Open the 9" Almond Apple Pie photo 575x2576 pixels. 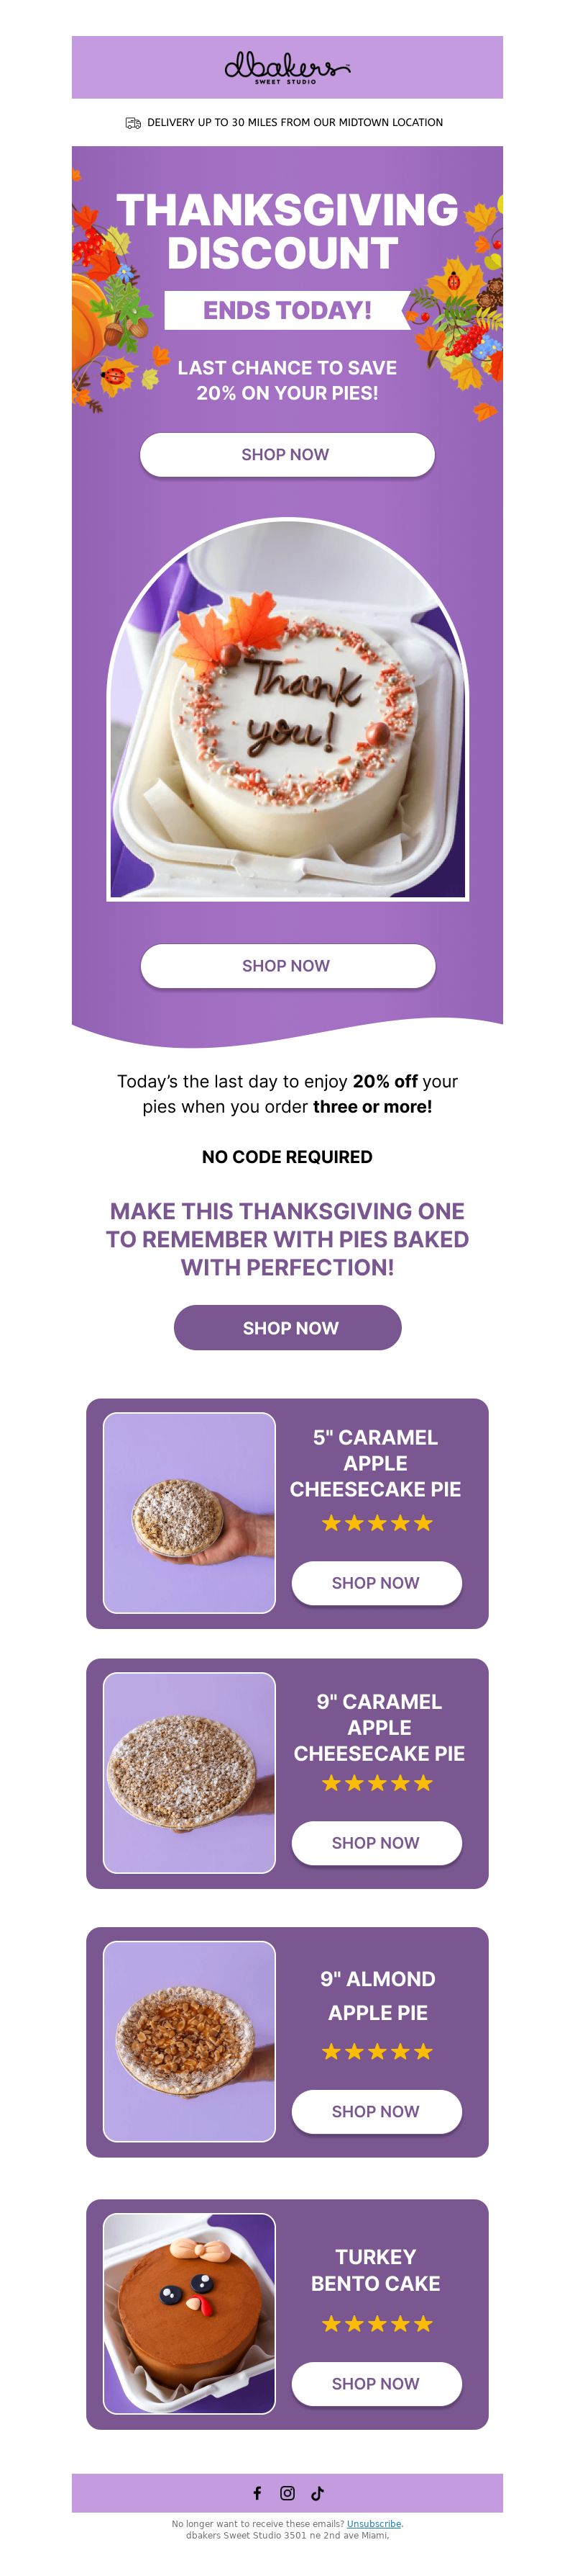point(190,2042)
